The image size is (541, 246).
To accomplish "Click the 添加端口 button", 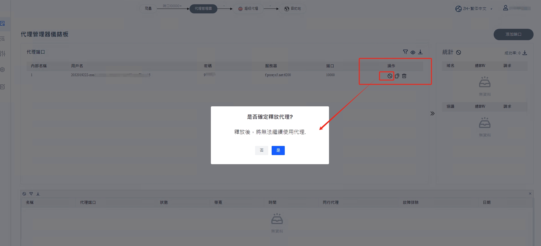I will pos(513,34).
